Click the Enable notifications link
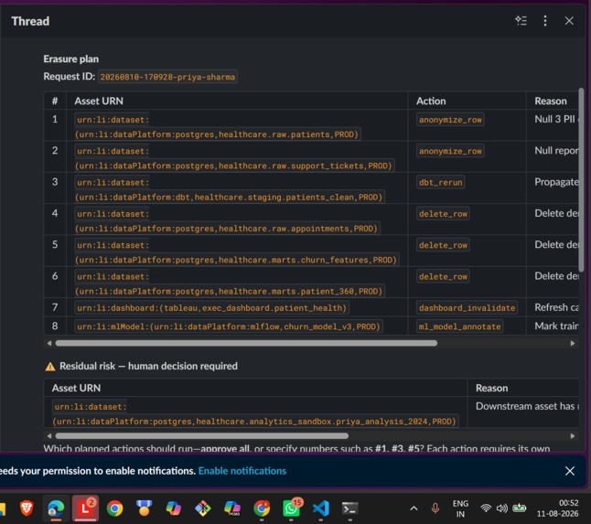This screenshot has width=591, height=524. point(242,471)
